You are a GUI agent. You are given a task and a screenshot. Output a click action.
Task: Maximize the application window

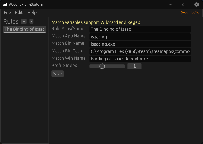tap(183, 4)
